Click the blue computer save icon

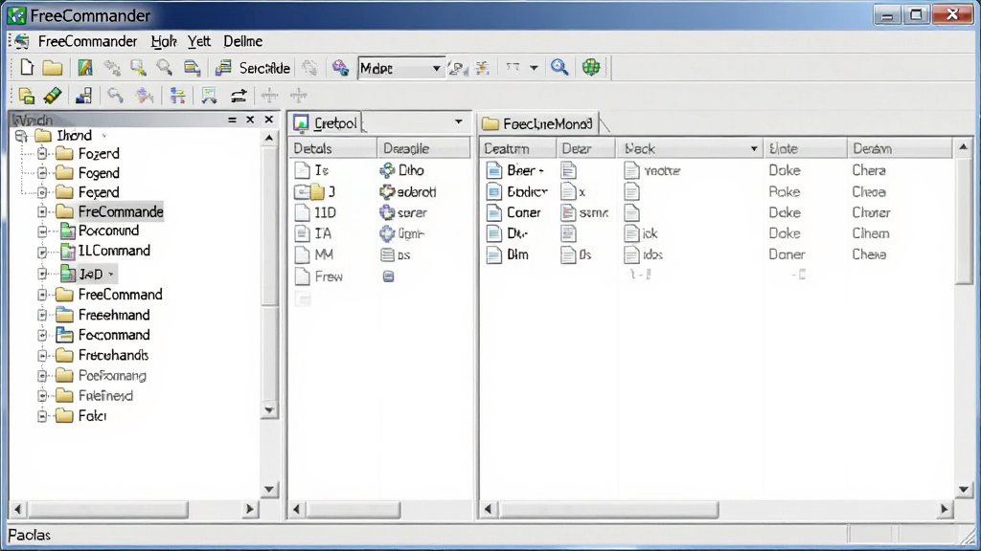(83, 96)
